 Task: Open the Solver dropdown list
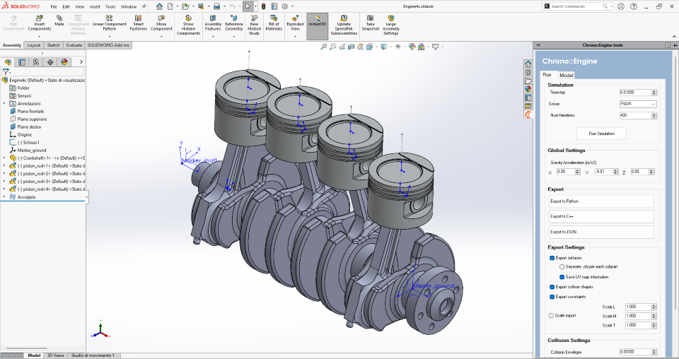(638, 104)
